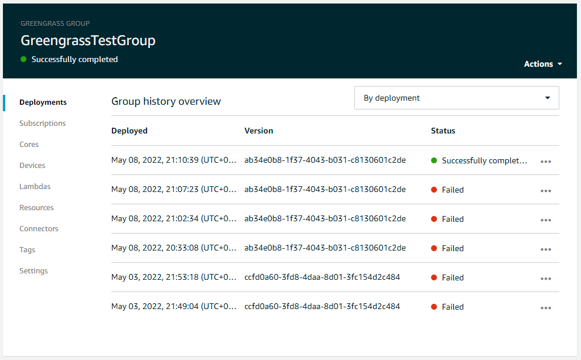581x360 pixels.
Task: Select May 08, 2022, 20:33:08 deployment date
Action: 173,248
